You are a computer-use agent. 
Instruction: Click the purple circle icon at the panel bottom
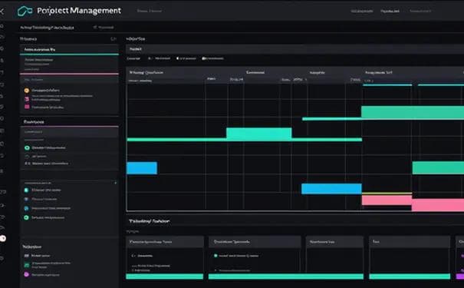point(27,274)
